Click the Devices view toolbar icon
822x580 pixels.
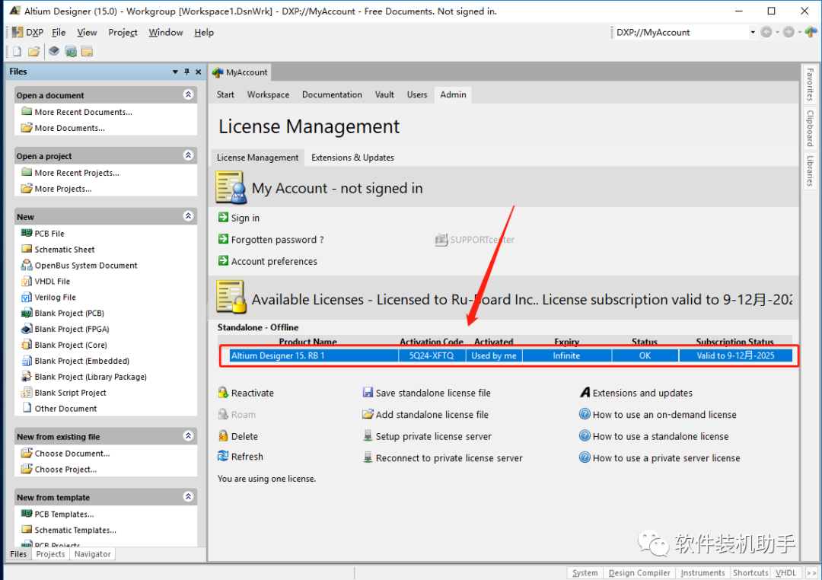pyautogui.click(x=54, y=52)
